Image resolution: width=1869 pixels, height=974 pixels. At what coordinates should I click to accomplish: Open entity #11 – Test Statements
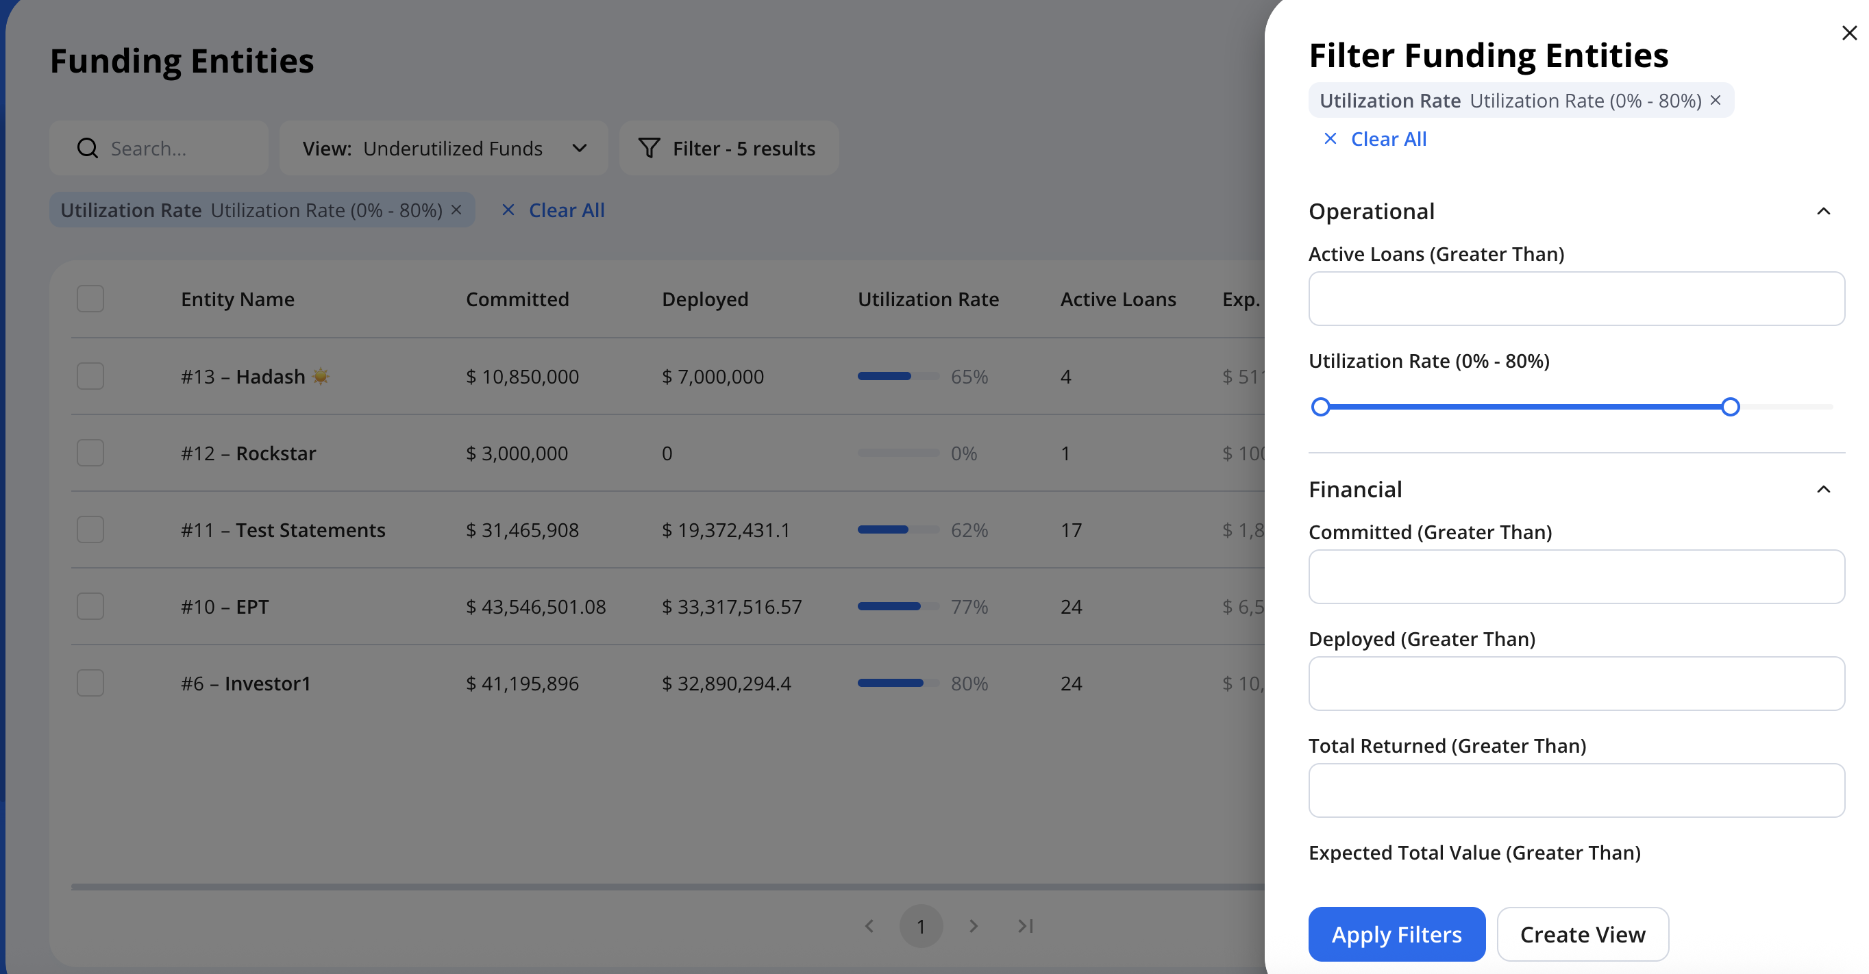coord(283,530)
